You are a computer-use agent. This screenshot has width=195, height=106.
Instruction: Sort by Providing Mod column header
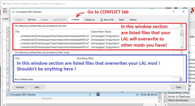(85, 58)
